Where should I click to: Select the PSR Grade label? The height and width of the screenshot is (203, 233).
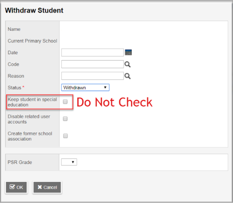coord(20,162)
